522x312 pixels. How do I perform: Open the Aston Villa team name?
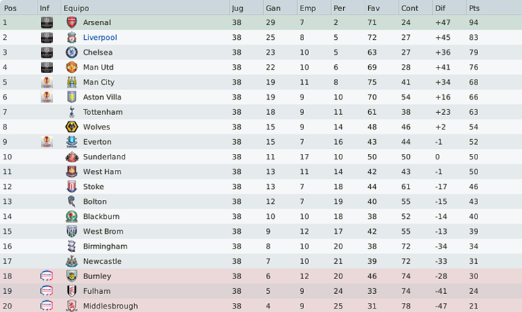click(102, 97)
